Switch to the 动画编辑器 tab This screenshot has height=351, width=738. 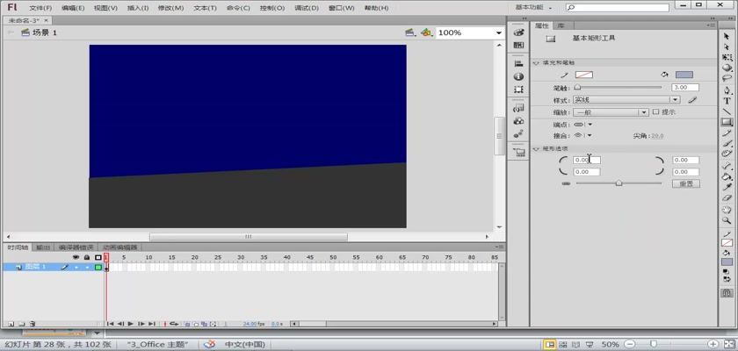point(120,247)
